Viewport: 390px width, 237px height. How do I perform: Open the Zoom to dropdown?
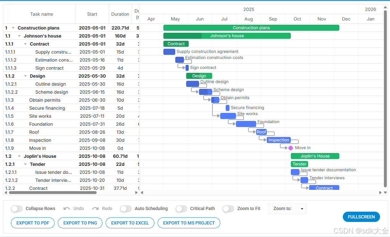click(287, 208)
